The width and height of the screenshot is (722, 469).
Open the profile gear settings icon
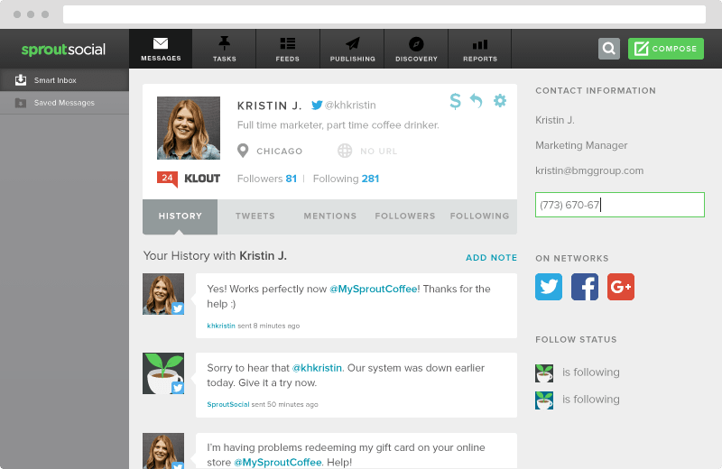click(500, 100)
